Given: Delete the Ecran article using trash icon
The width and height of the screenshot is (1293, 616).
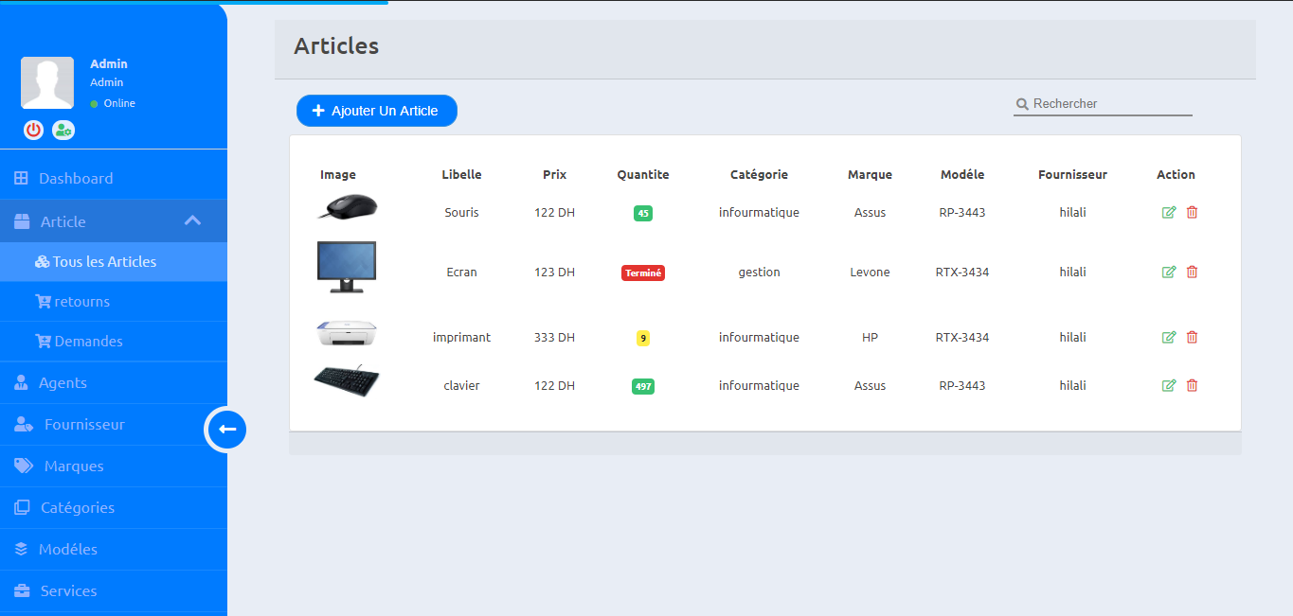Looking at the screenshot, I should click(1192, 273).
